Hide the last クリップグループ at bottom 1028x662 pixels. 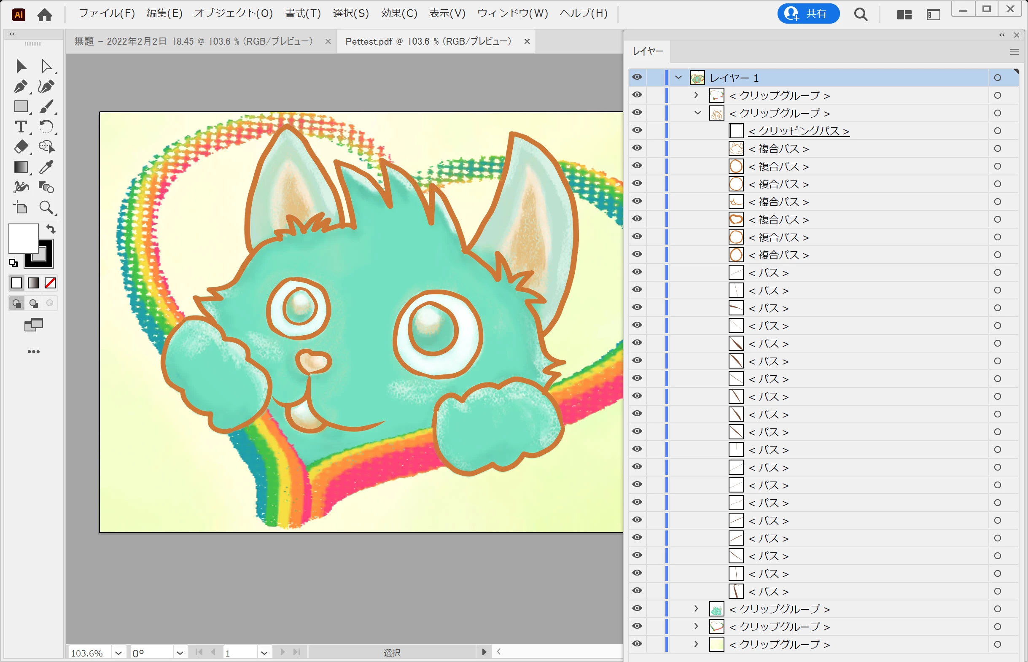637,644
